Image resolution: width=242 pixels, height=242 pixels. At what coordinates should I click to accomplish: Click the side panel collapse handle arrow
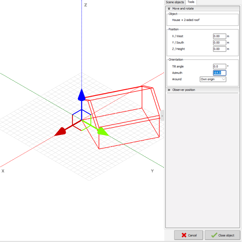click(x=162, y=116)
